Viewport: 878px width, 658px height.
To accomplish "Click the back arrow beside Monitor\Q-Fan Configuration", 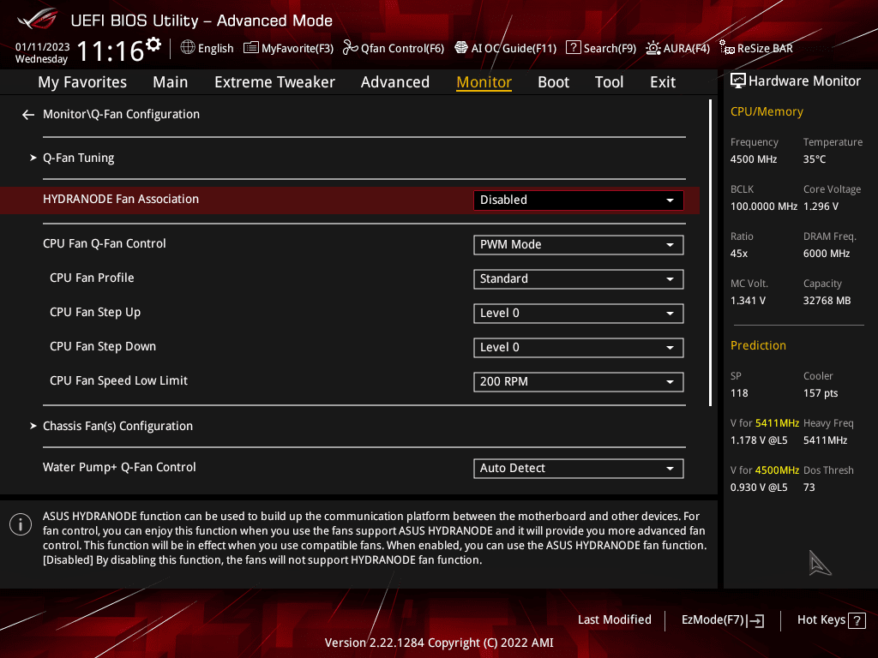I will (x=28, y=115).
